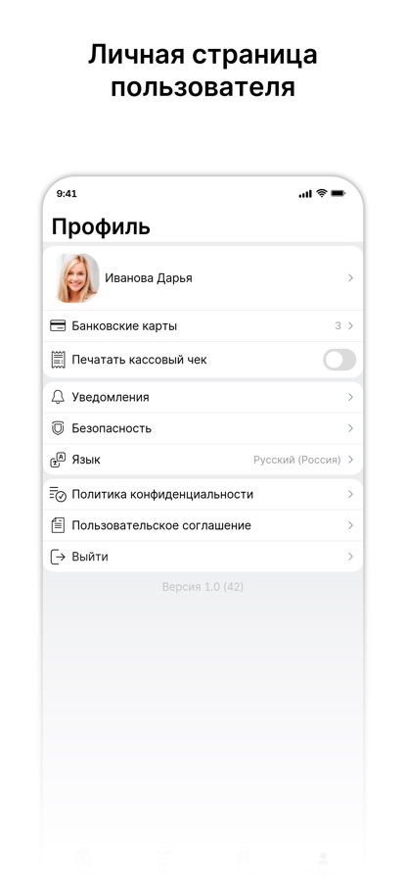Click the bell icon for Уведомления
This screenshot has width=406, height=882.
click(x=58, y=397)
